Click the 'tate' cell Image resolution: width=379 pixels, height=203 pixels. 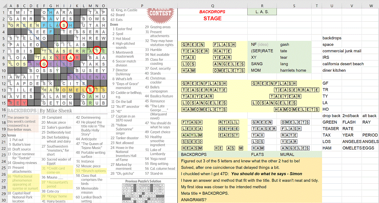coord(294,51)
